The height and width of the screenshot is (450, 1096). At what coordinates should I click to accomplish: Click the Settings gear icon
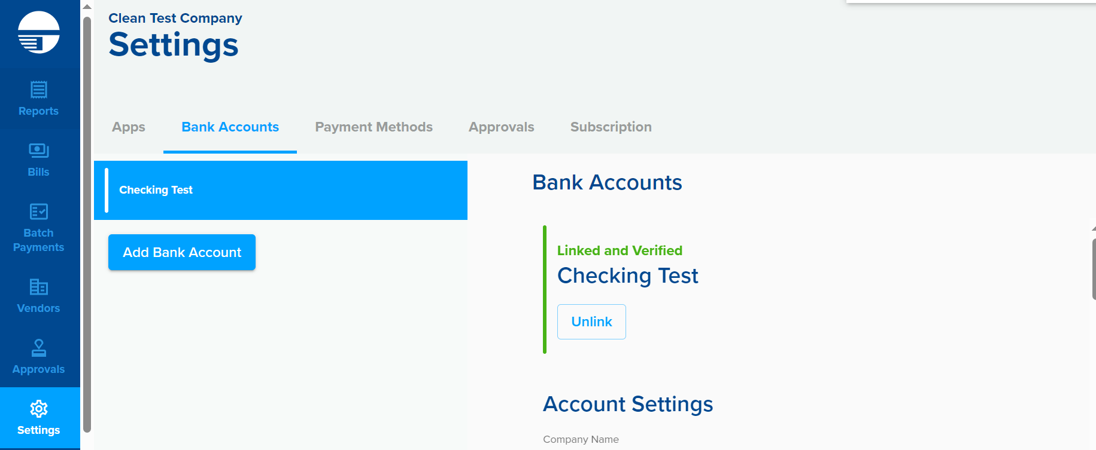[x=39, y=409]
